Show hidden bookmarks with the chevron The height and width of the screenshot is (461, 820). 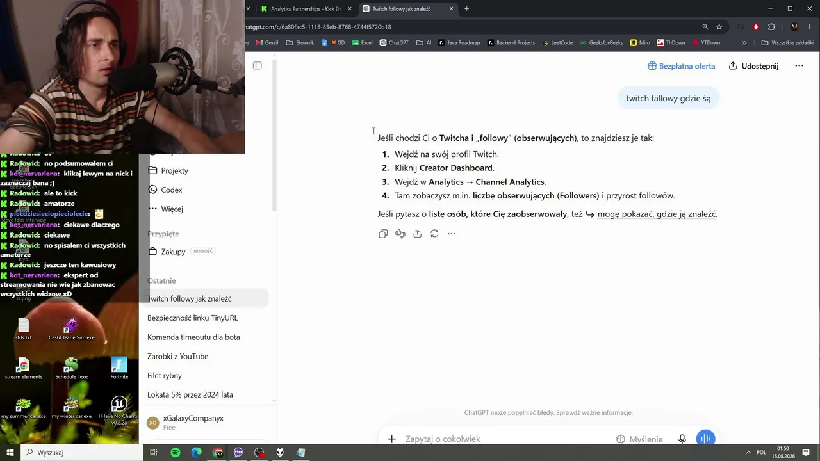(x=744, y=43)
